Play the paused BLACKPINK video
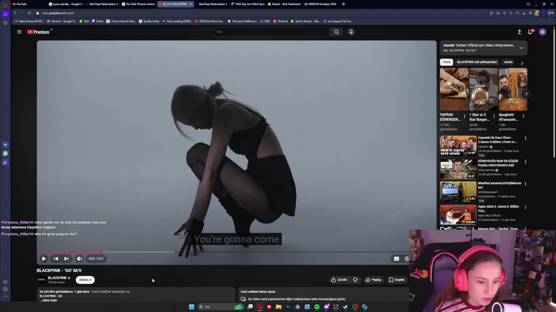 pyautogui.click(x=44, y=259)
